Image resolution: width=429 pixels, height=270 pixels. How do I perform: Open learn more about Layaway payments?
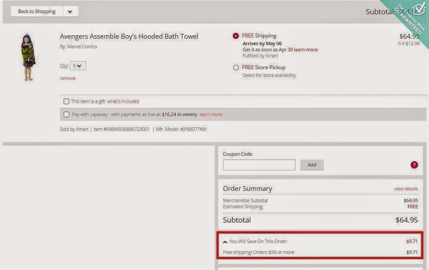tap(211, 114)
